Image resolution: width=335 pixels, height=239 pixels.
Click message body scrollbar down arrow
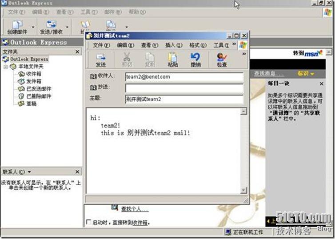coord(243,190)
